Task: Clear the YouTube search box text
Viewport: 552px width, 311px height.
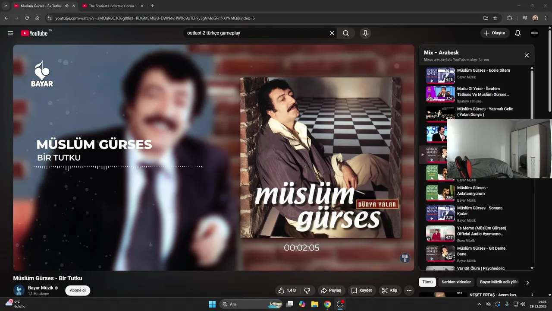Action: coord(332,33)
